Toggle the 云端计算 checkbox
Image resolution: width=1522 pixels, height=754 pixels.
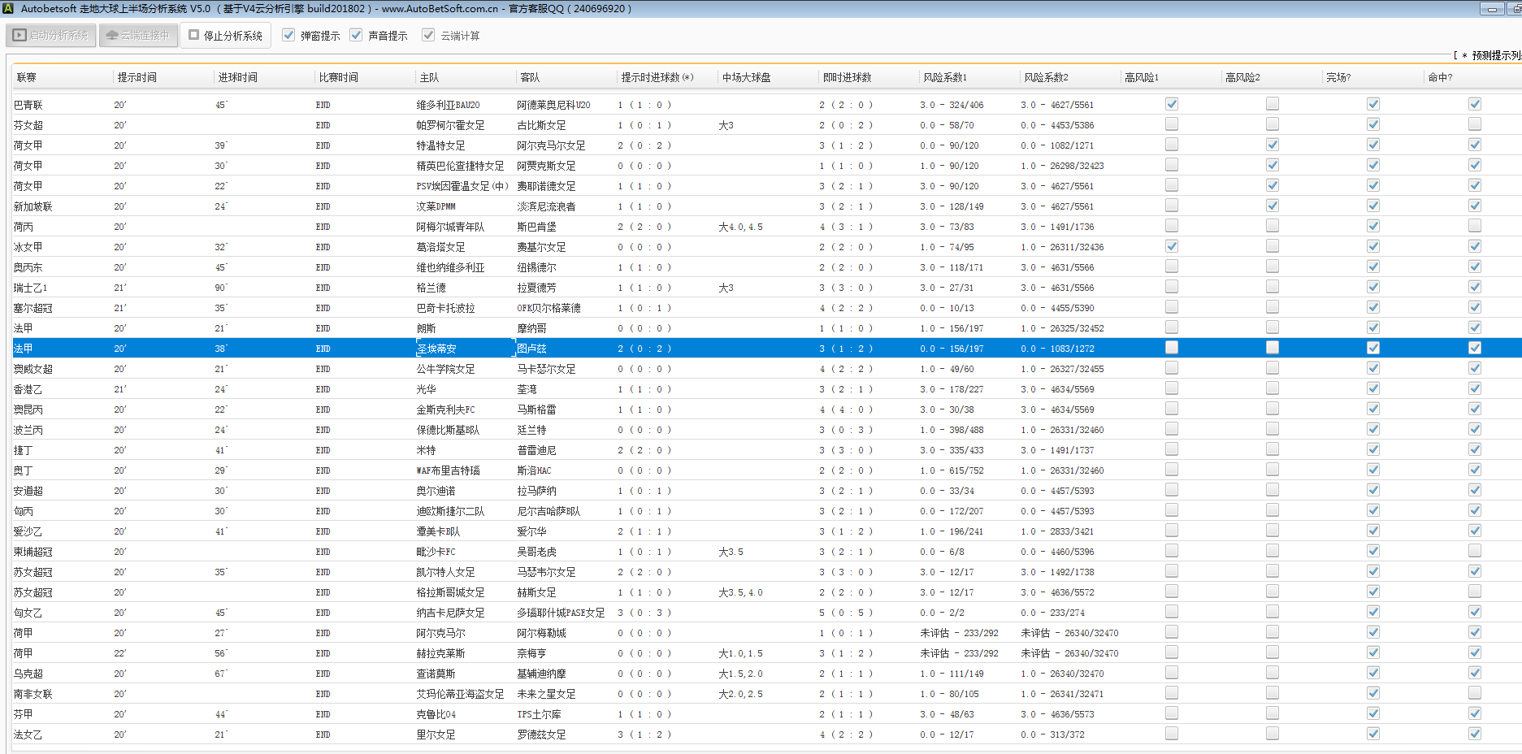428,36
